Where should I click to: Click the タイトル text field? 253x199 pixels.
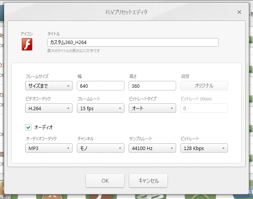pyautogui.click(x=133, y=42)
